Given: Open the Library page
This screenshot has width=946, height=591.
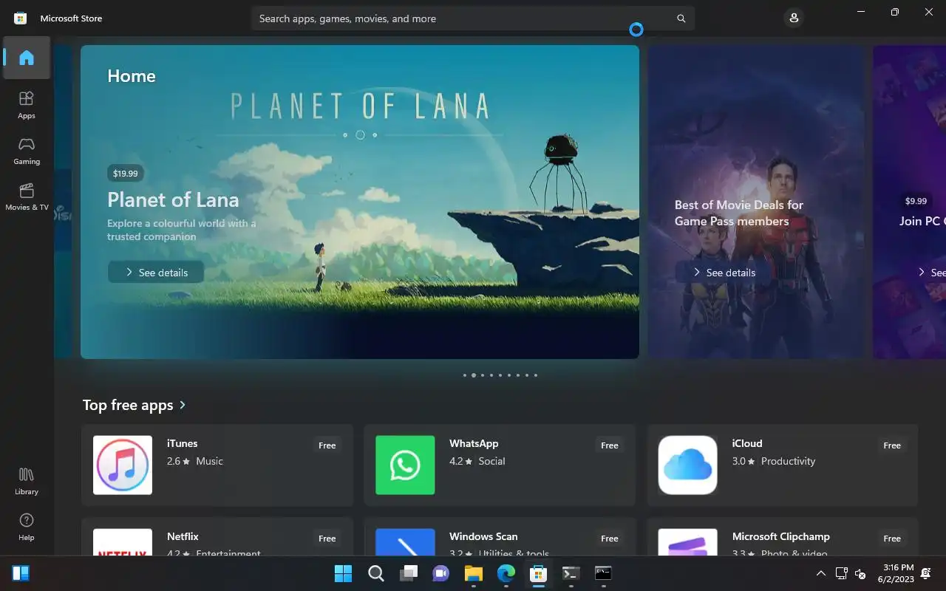Looking at the screenshot, I should 27,481.
